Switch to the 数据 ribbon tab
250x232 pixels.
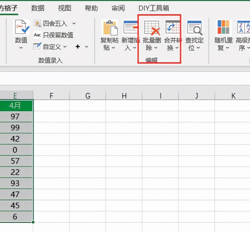click(x=37, y=8)
